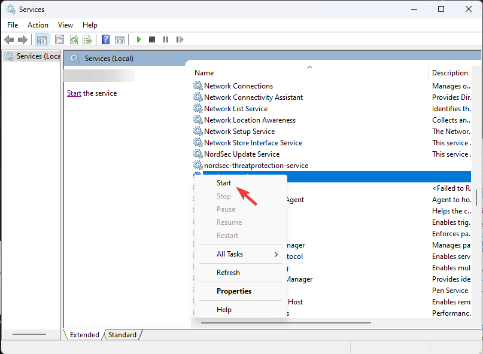The image size is (483, 354).
Task: Click the 'Pen Service' description cell
Action: [x=450, y=290]
